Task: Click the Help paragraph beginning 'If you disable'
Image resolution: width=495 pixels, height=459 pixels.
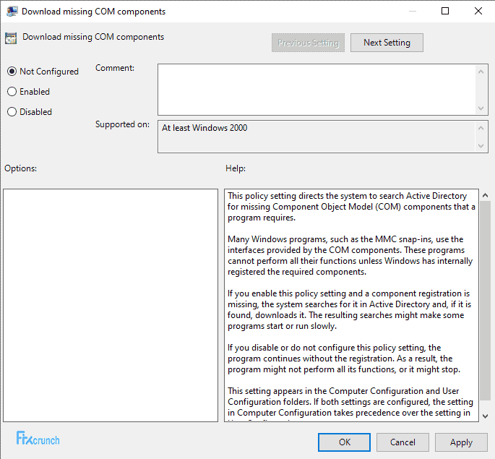Action: coord(344,359)
